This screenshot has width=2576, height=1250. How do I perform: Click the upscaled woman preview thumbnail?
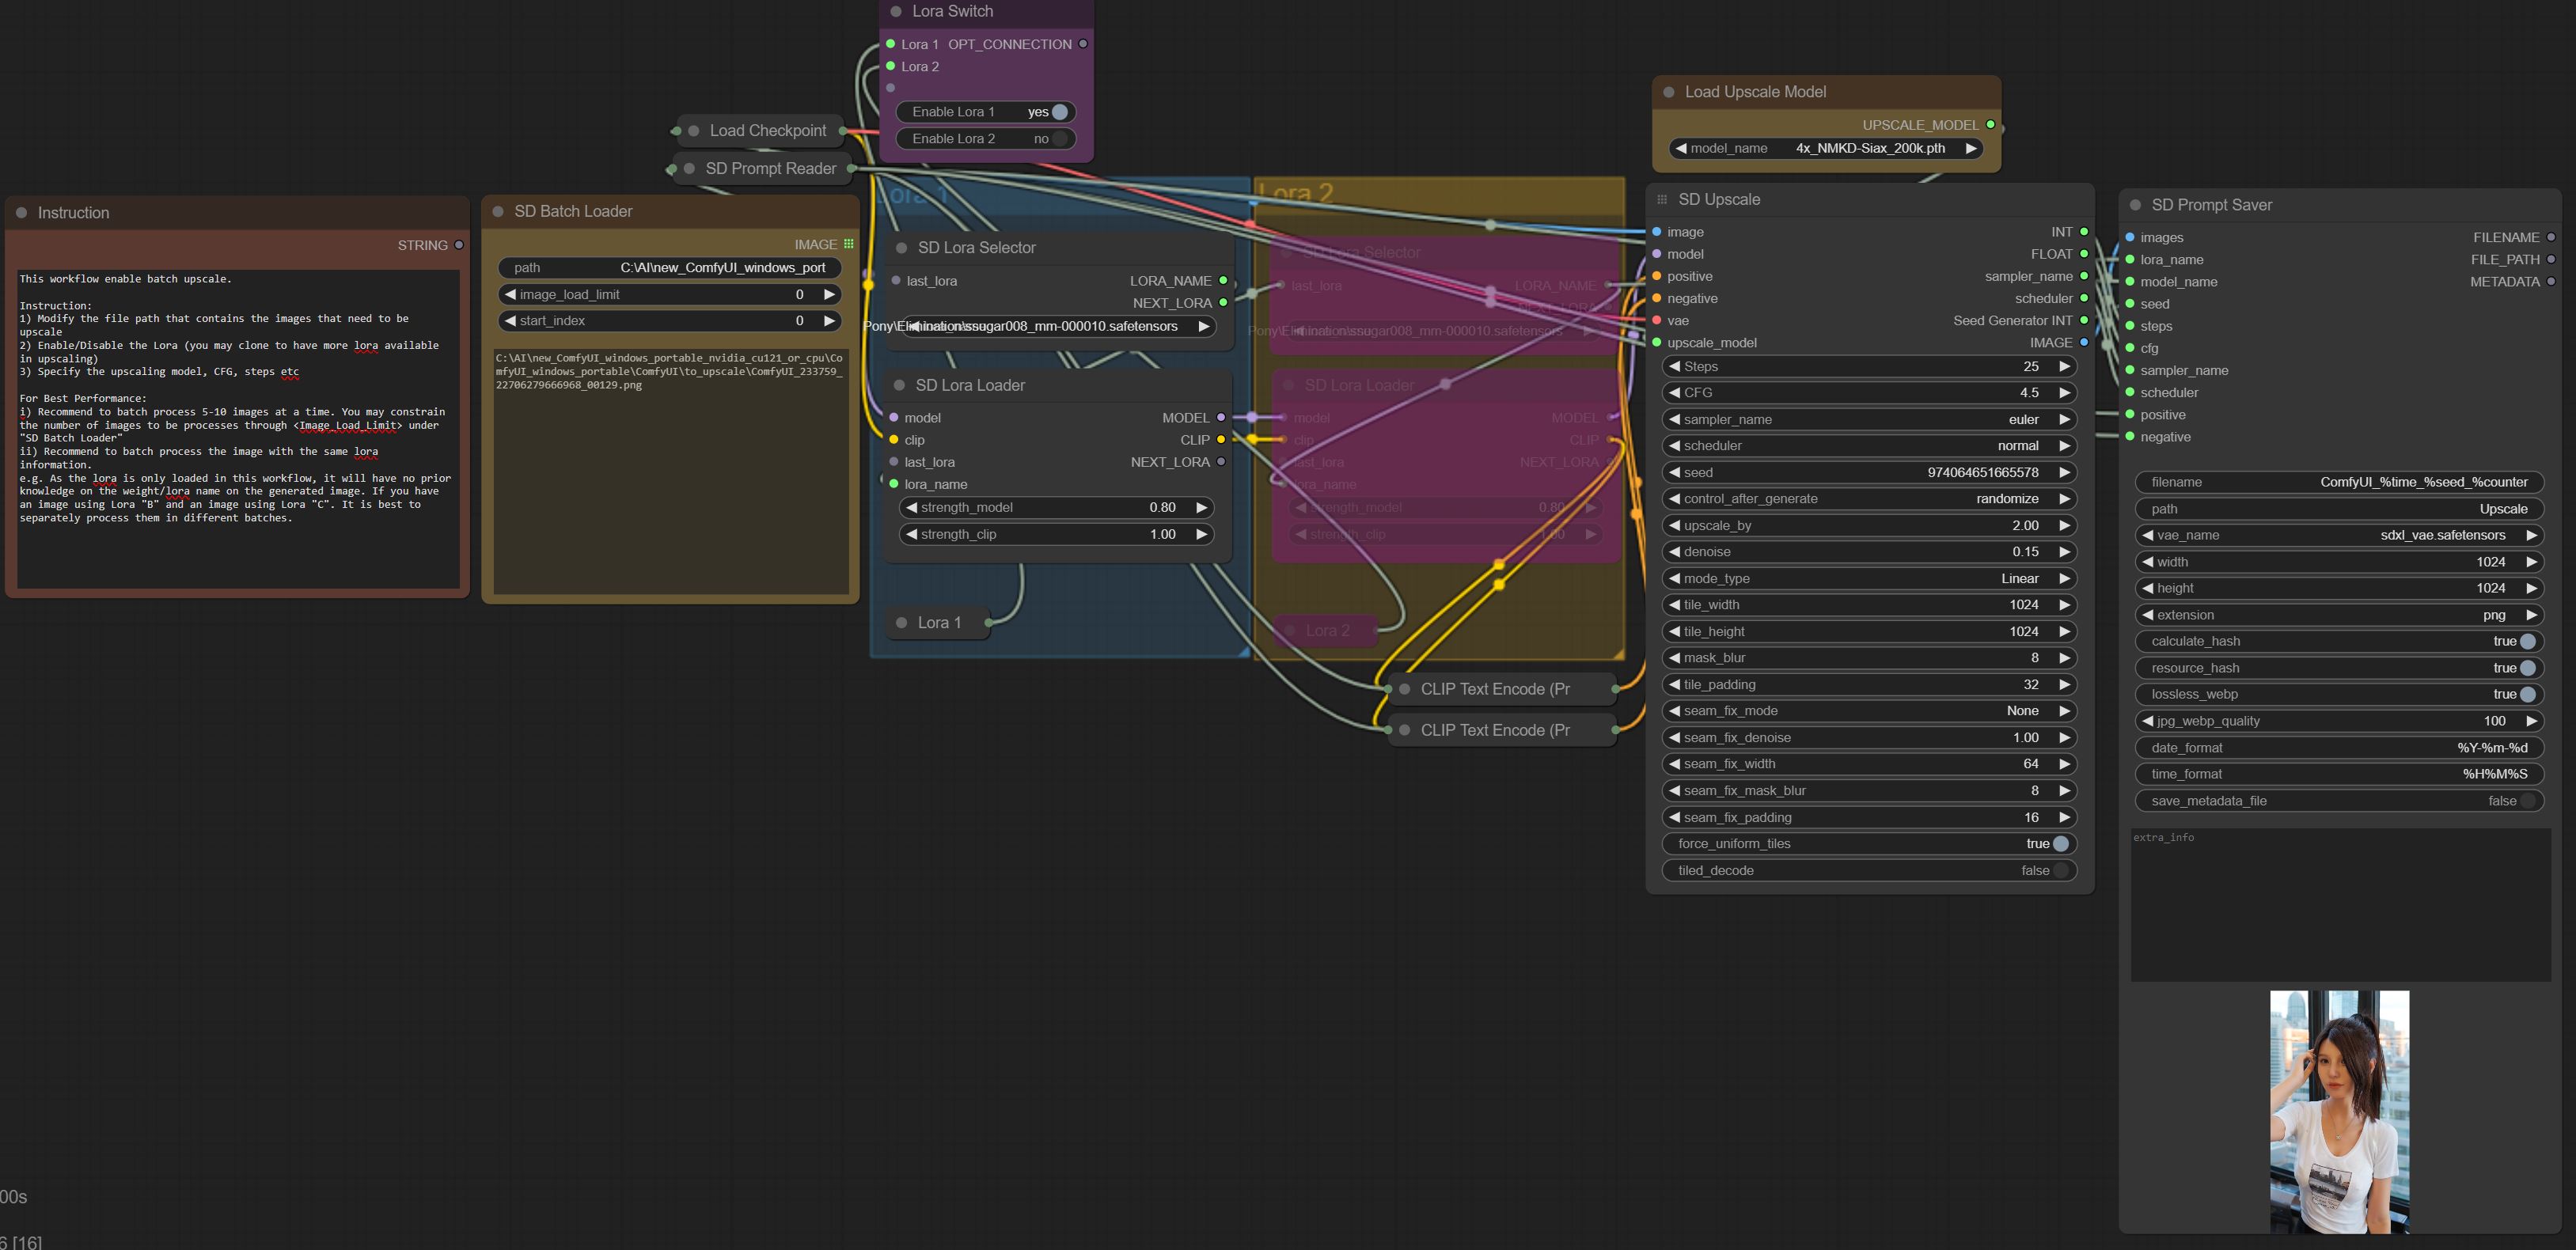coord(2339,1111)
